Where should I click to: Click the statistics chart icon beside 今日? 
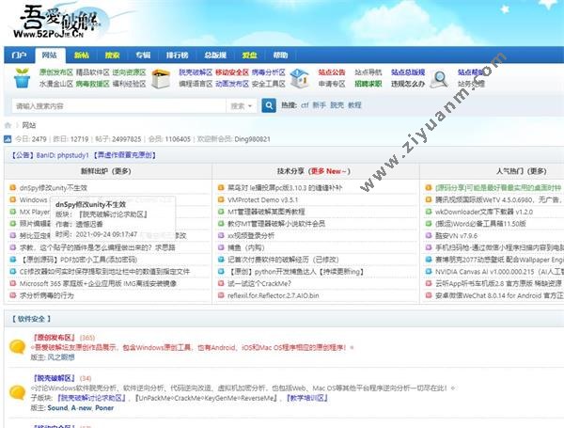pyautogui.click(x=8, y=139)
